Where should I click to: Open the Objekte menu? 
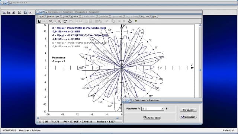click(75, 16)
